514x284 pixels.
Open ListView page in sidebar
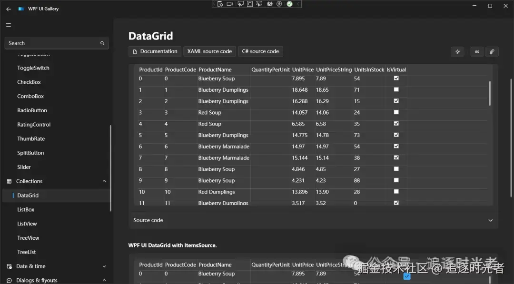[x=27, y=224]
